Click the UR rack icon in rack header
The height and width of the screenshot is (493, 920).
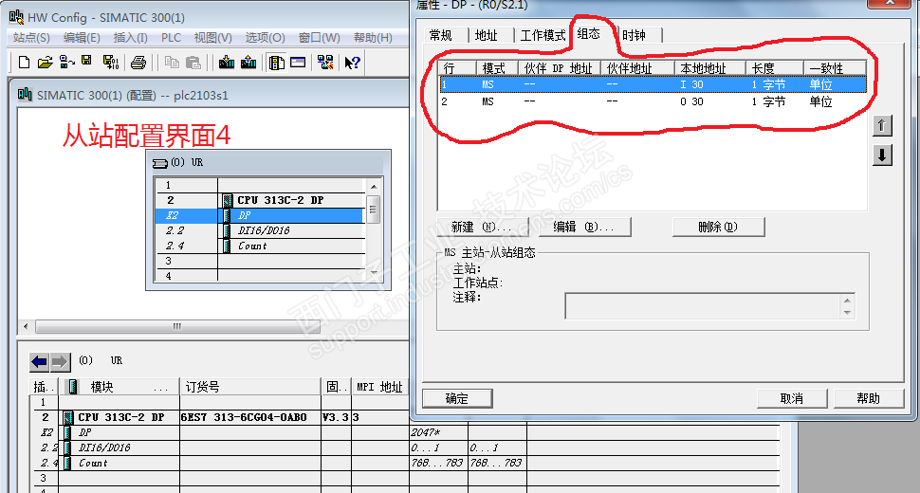160,163
